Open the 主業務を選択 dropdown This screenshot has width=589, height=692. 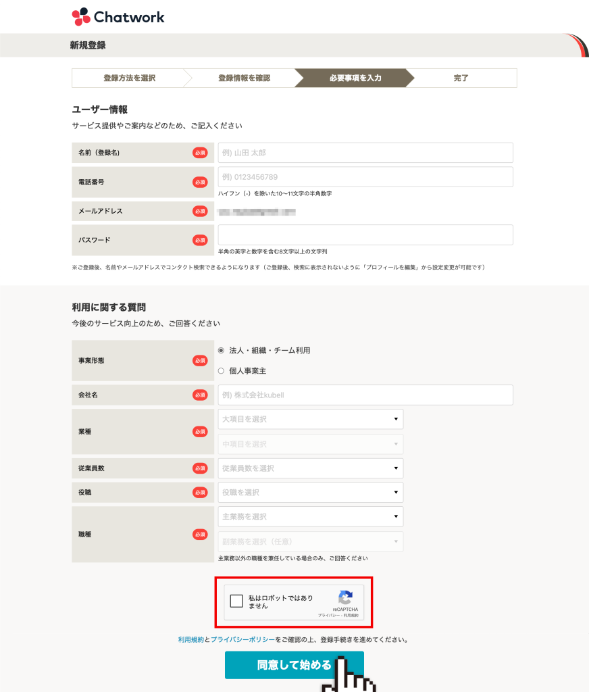click(310, 516)
